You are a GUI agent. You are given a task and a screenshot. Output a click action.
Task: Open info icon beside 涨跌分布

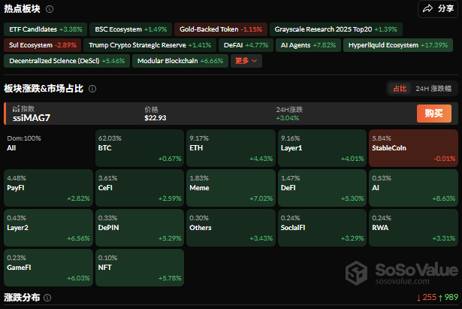(47, 298)
